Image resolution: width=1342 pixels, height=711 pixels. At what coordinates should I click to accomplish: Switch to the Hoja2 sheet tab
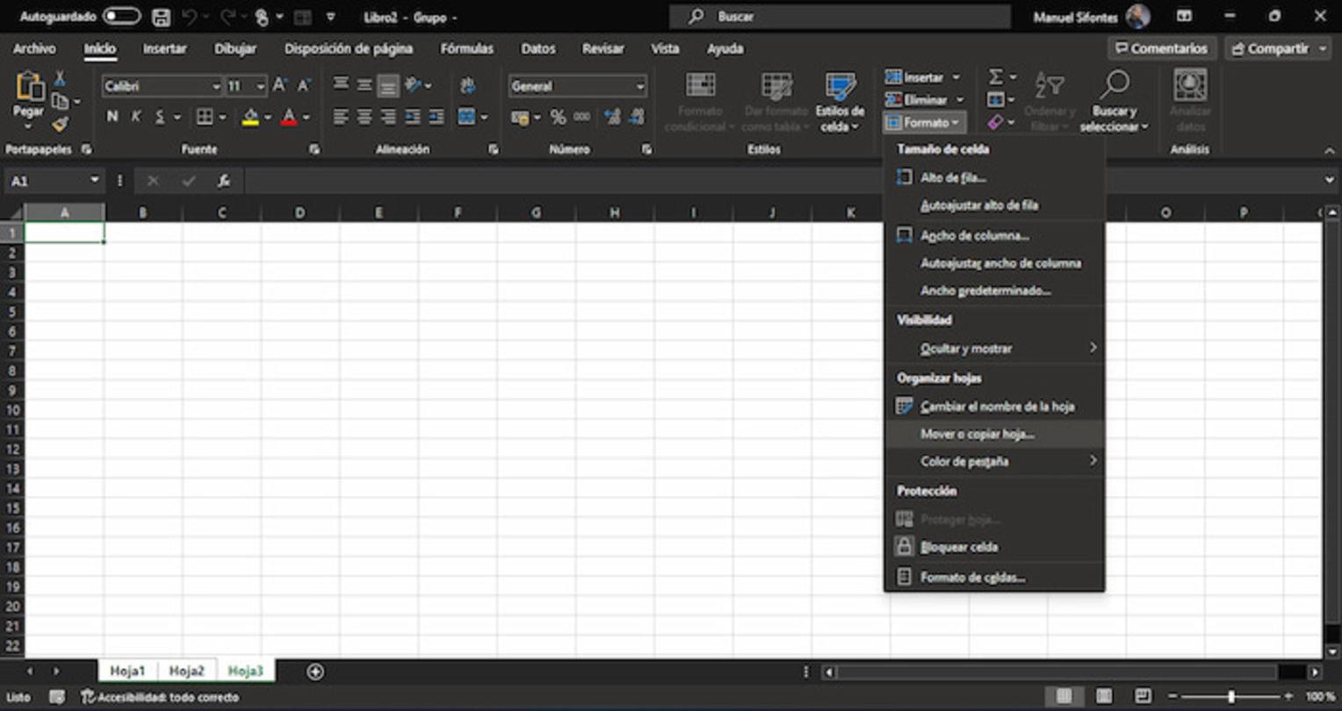click(x=187, y=671)
